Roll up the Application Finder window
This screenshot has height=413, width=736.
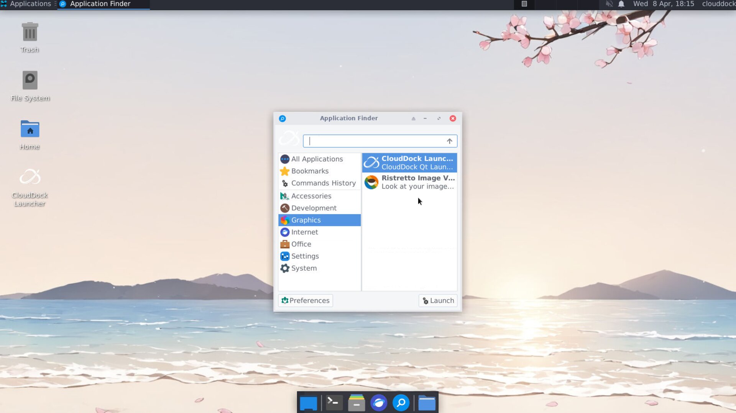[413, 118]
